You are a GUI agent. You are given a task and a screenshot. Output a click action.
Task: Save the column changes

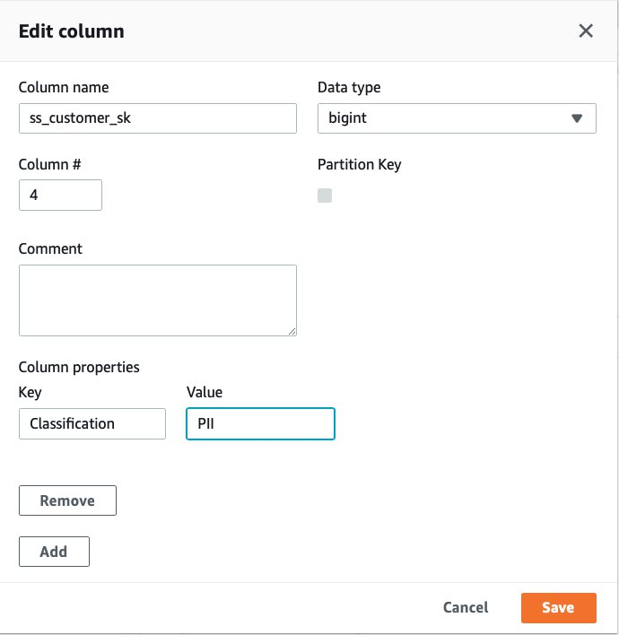(558, 607)
